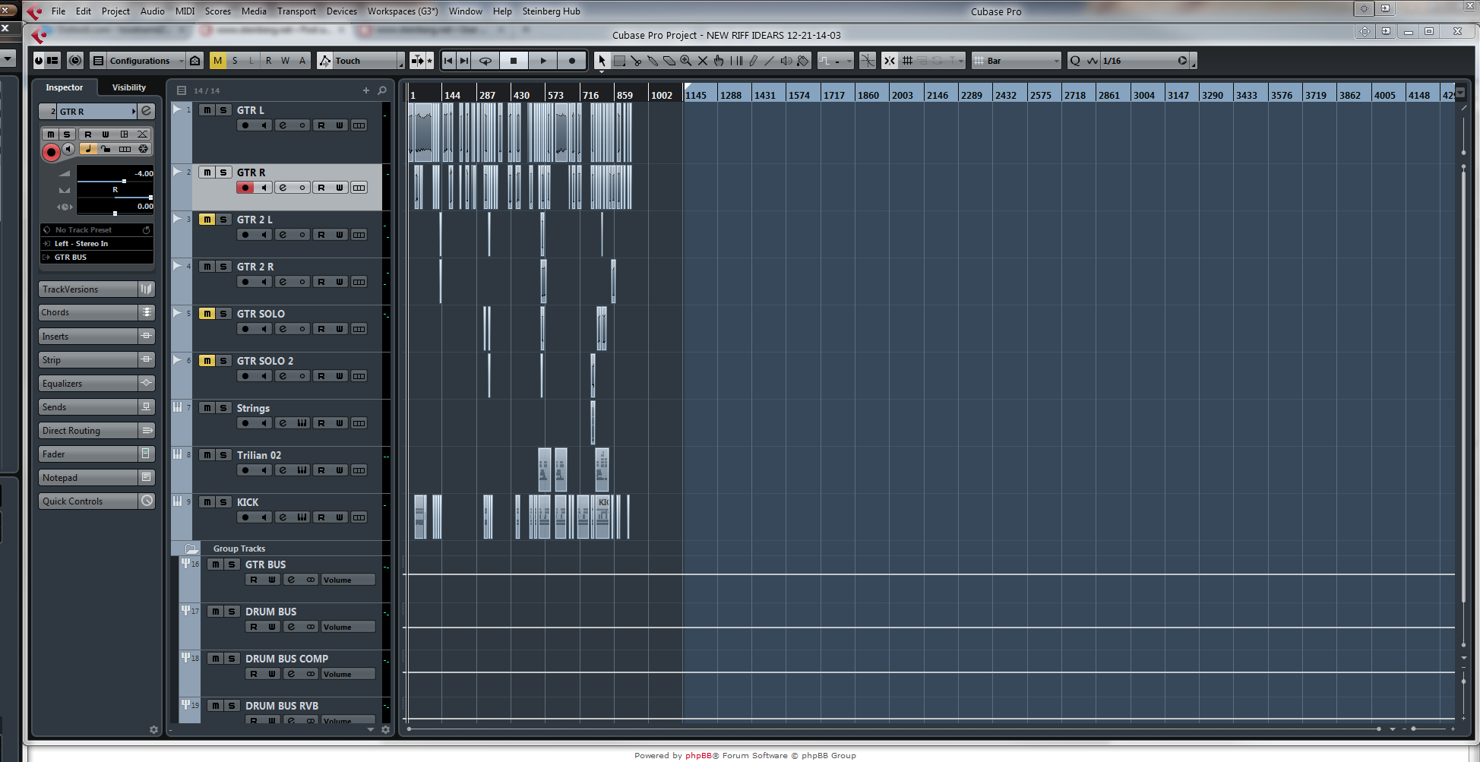1480x762 pixels.
Task: Mute the GTR L track
Action: tap(207, 110)
